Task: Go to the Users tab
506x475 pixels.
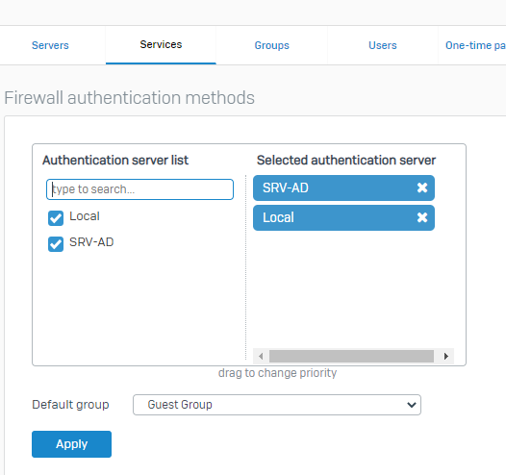Action: point(383,45)
